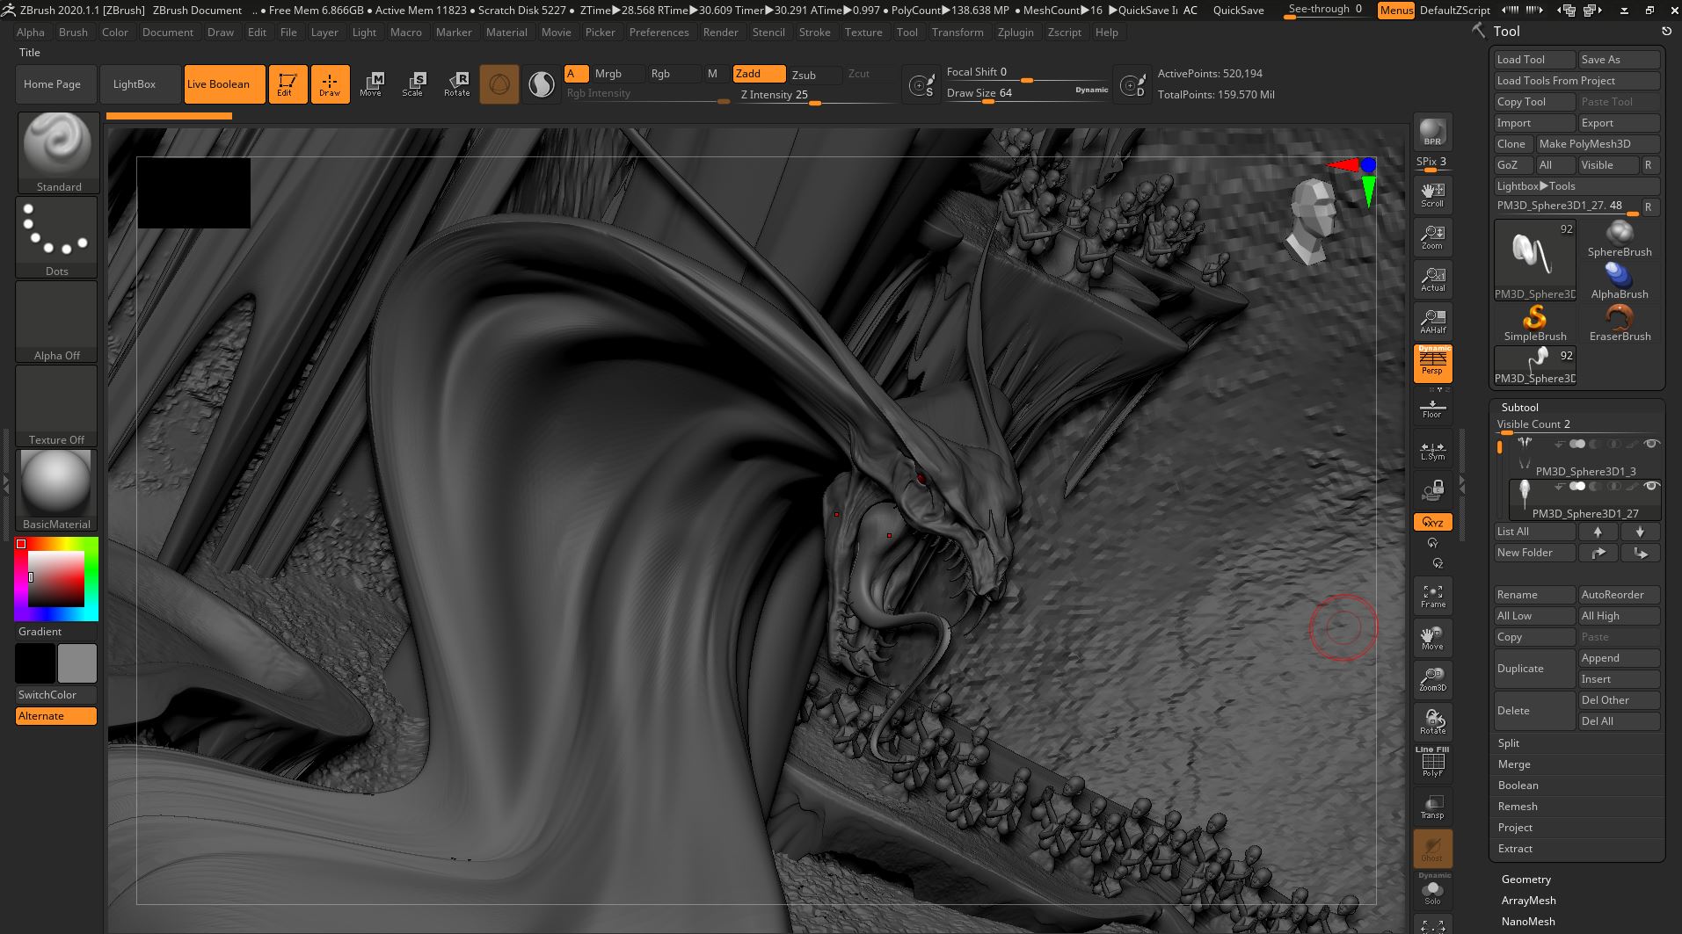The image size is (1682, 934).
Task: Click the BPR render icon
Action: 1432,132
